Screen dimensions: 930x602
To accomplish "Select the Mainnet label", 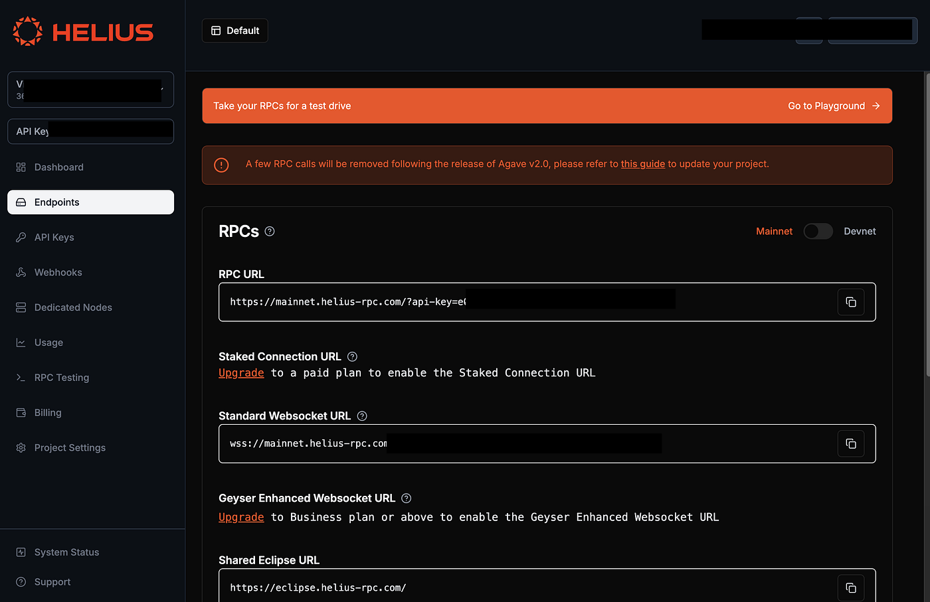I will [x=774, y=231].
